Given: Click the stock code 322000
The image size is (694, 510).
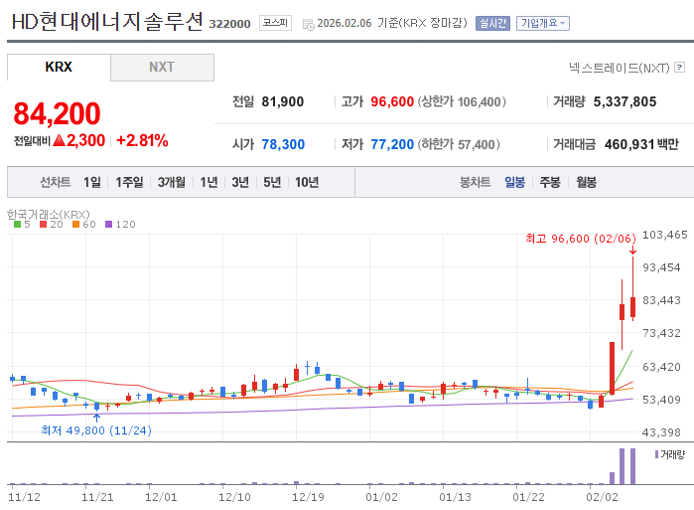Looking at the screenshot, I should (229, 24).
